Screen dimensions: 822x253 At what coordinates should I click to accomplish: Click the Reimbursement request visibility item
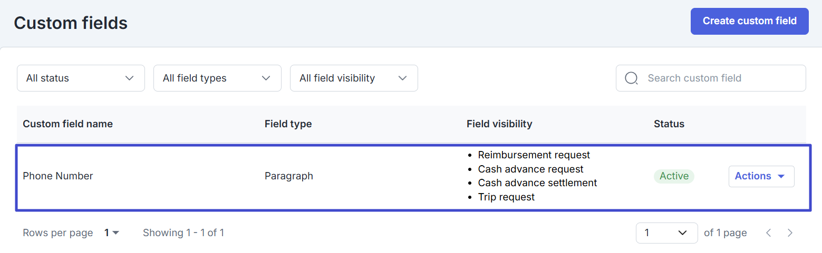pos(534,155)
